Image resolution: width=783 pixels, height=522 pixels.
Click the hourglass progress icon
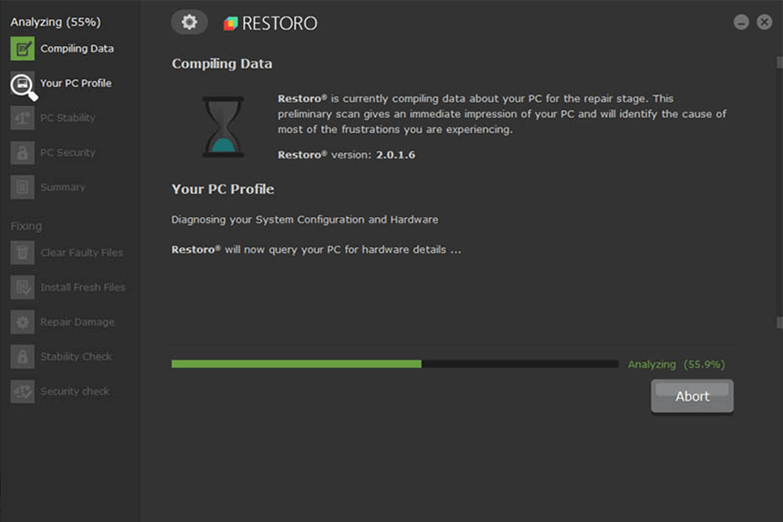click(x=223, y=127)
